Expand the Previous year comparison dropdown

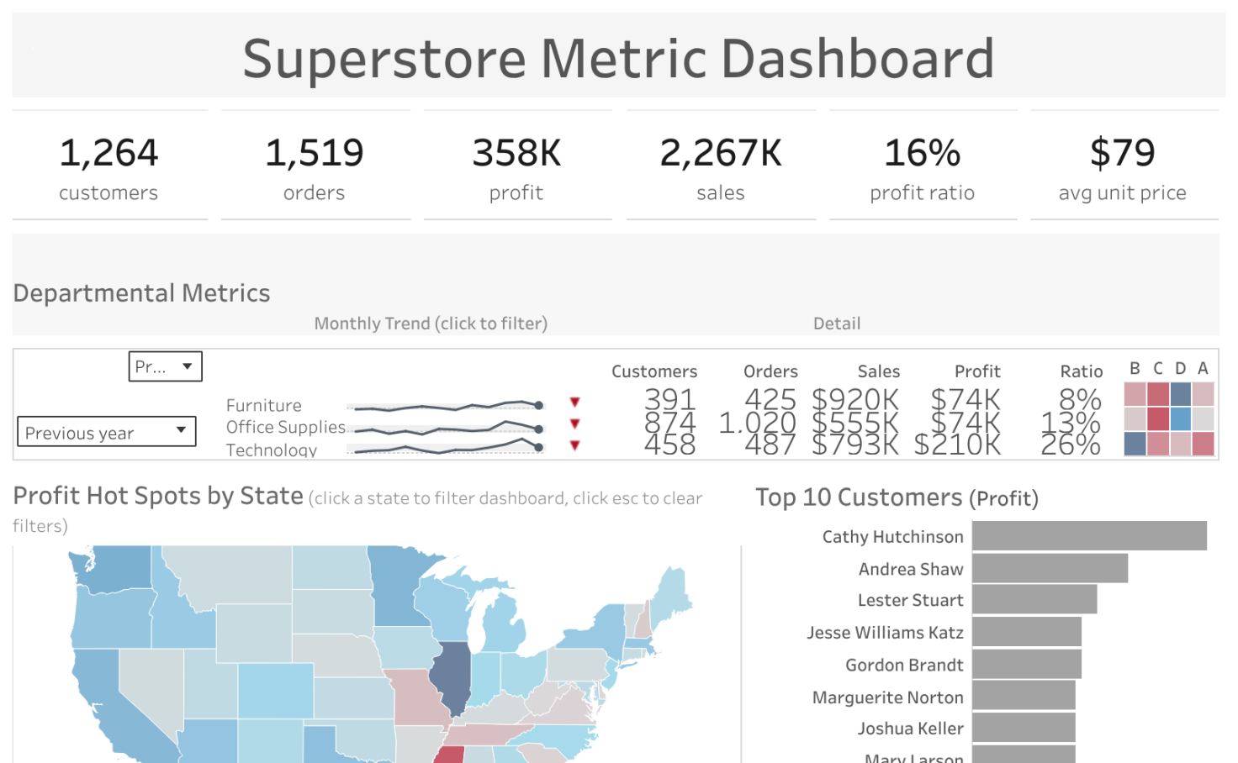tap(106, 432)
